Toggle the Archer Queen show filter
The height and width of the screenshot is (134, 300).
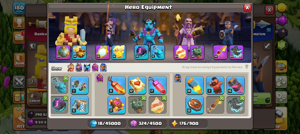click(79, 67)
